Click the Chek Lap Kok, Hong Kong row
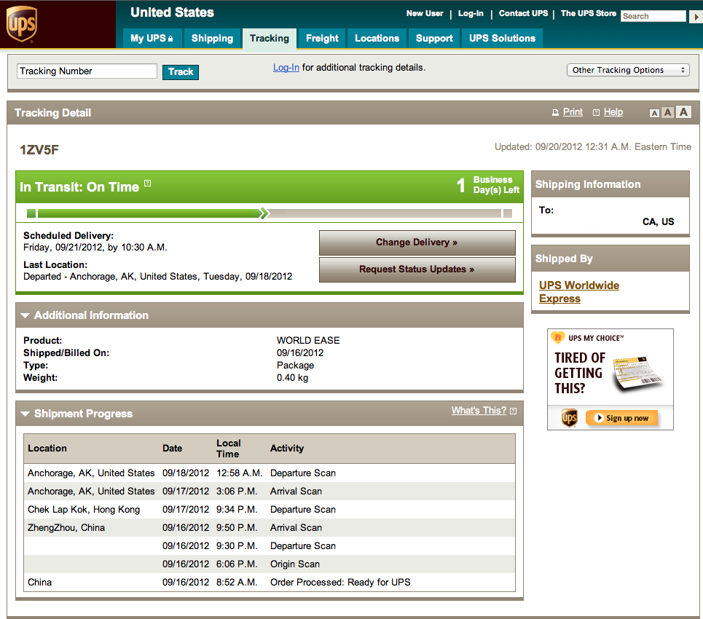 pos(270,510)
